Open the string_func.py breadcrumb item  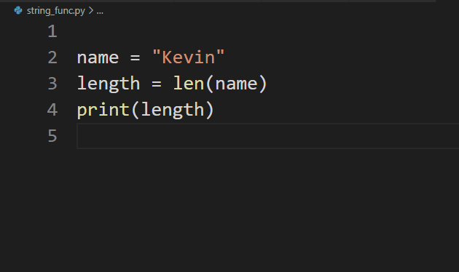(x=55, y=11)
